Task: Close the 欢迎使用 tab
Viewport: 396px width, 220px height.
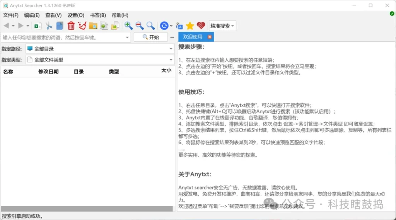Action: (x=210, y=37)
